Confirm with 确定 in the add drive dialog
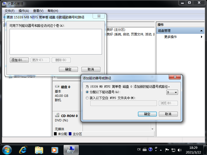 (x=147, y=114)
